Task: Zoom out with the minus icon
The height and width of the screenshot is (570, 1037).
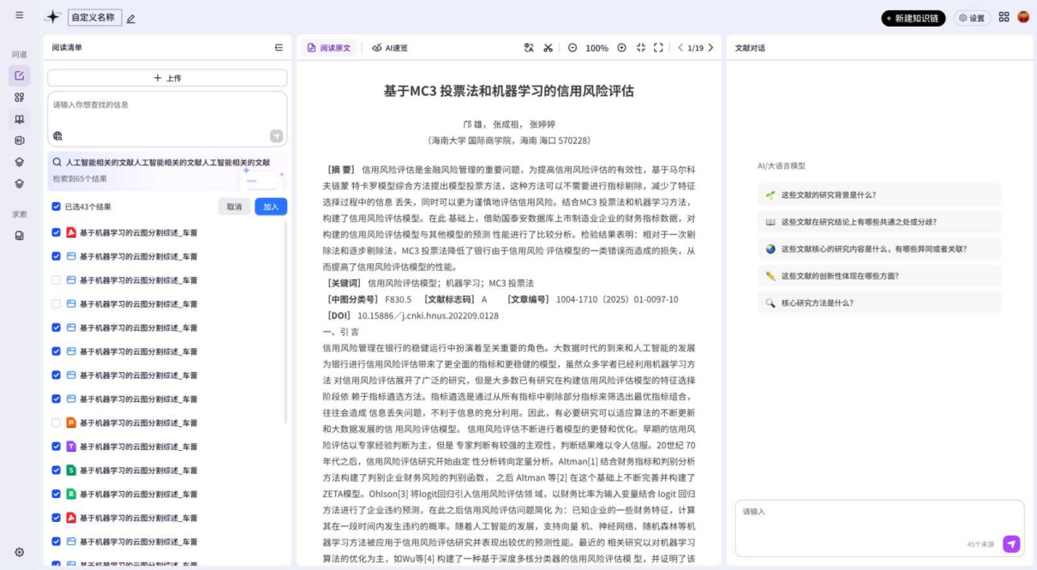Action: coord(572,48)
